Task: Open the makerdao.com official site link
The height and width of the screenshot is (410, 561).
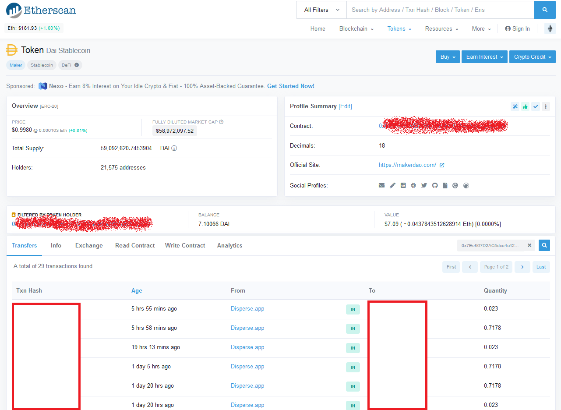Action: pos(407,165)
